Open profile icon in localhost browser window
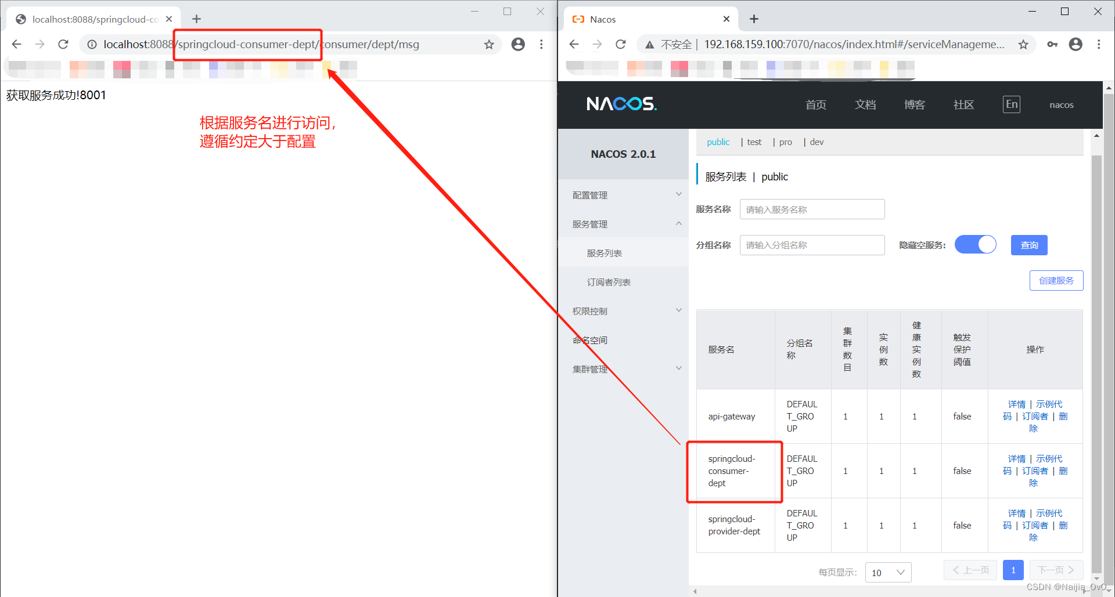Viewport: 1115px width, 597px height. point(518,44)
